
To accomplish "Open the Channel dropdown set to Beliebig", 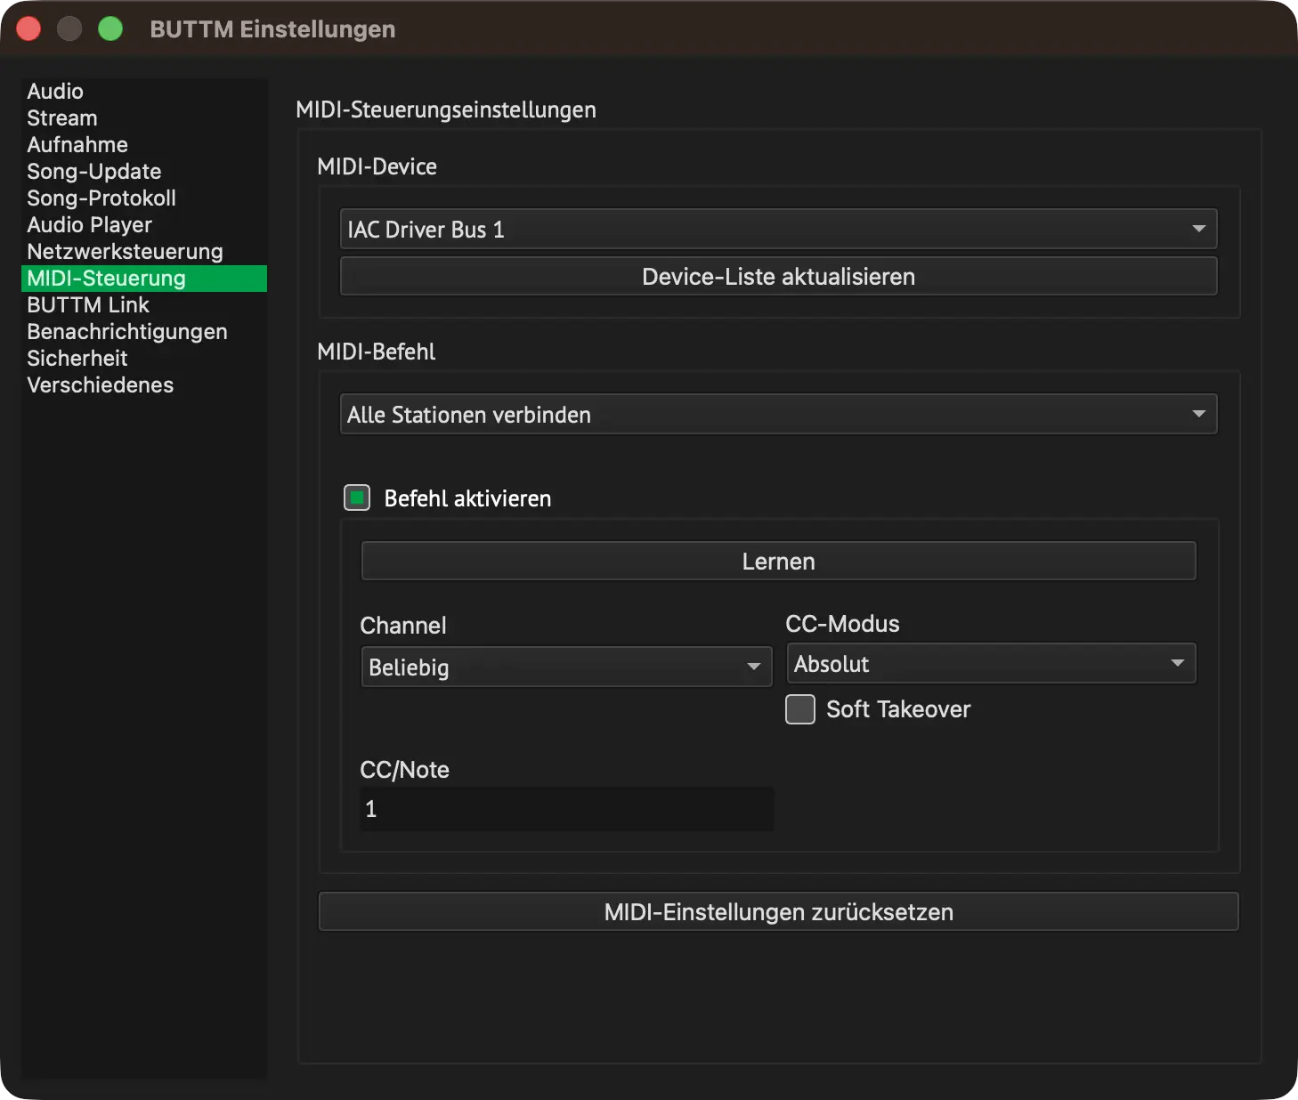I will pos(566,667).
